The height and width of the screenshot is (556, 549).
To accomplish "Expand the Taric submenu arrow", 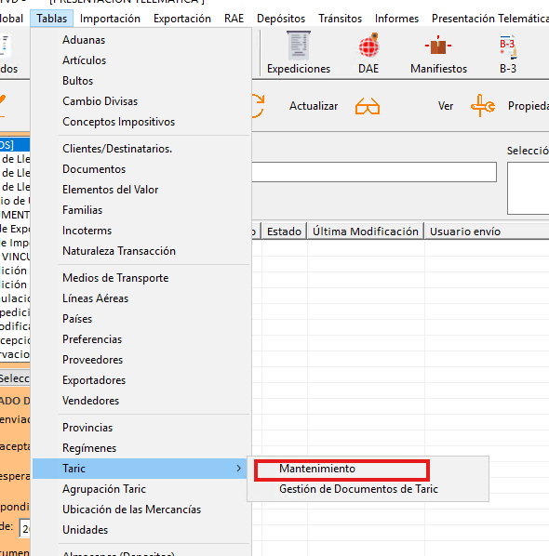I will (x=239, y=469).
